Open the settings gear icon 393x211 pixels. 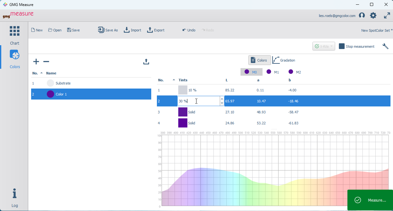tap(373, 15)
